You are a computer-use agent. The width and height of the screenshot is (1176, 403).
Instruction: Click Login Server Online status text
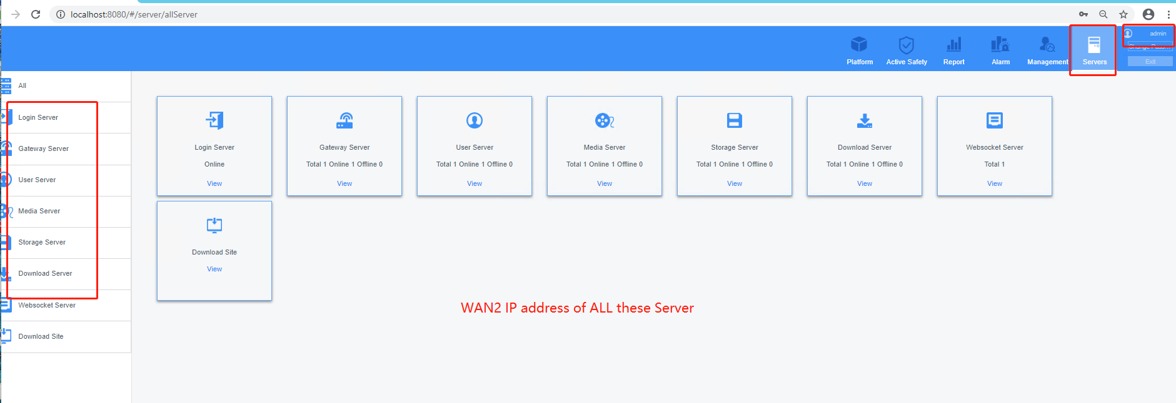coord(214,164)
